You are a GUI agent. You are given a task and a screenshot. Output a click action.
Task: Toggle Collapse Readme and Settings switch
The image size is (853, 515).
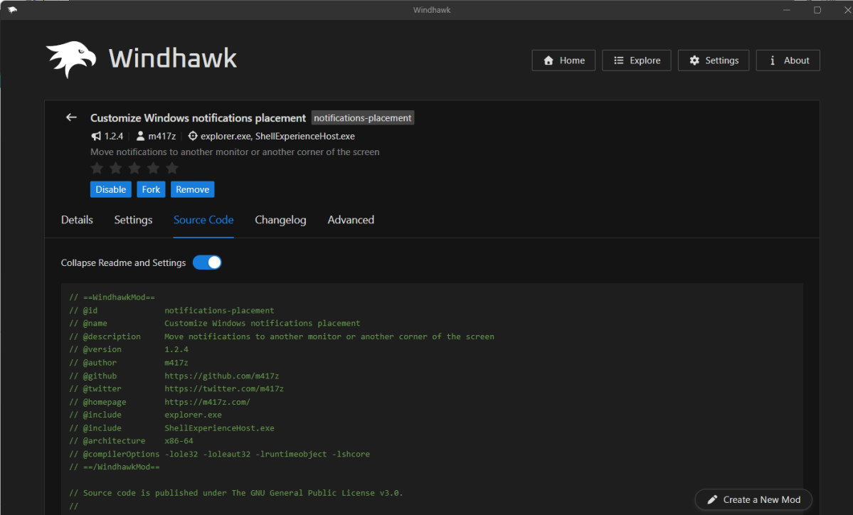pos(207,262)
